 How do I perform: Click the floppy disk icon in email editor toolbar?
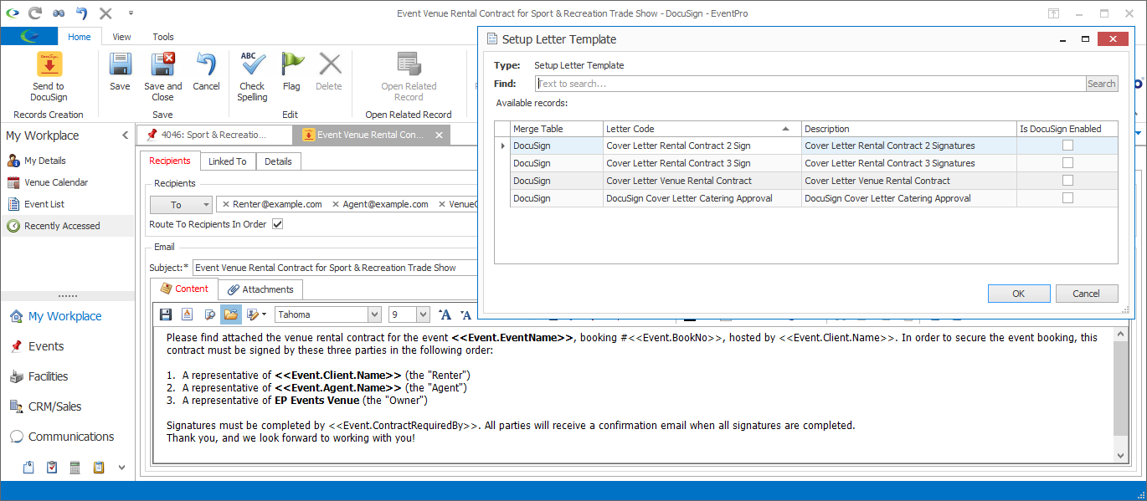[166, 314]
